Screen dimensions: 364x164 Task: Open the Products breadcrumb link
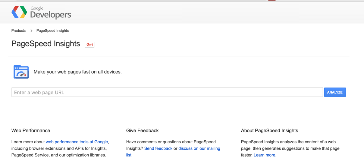[18, 31]
